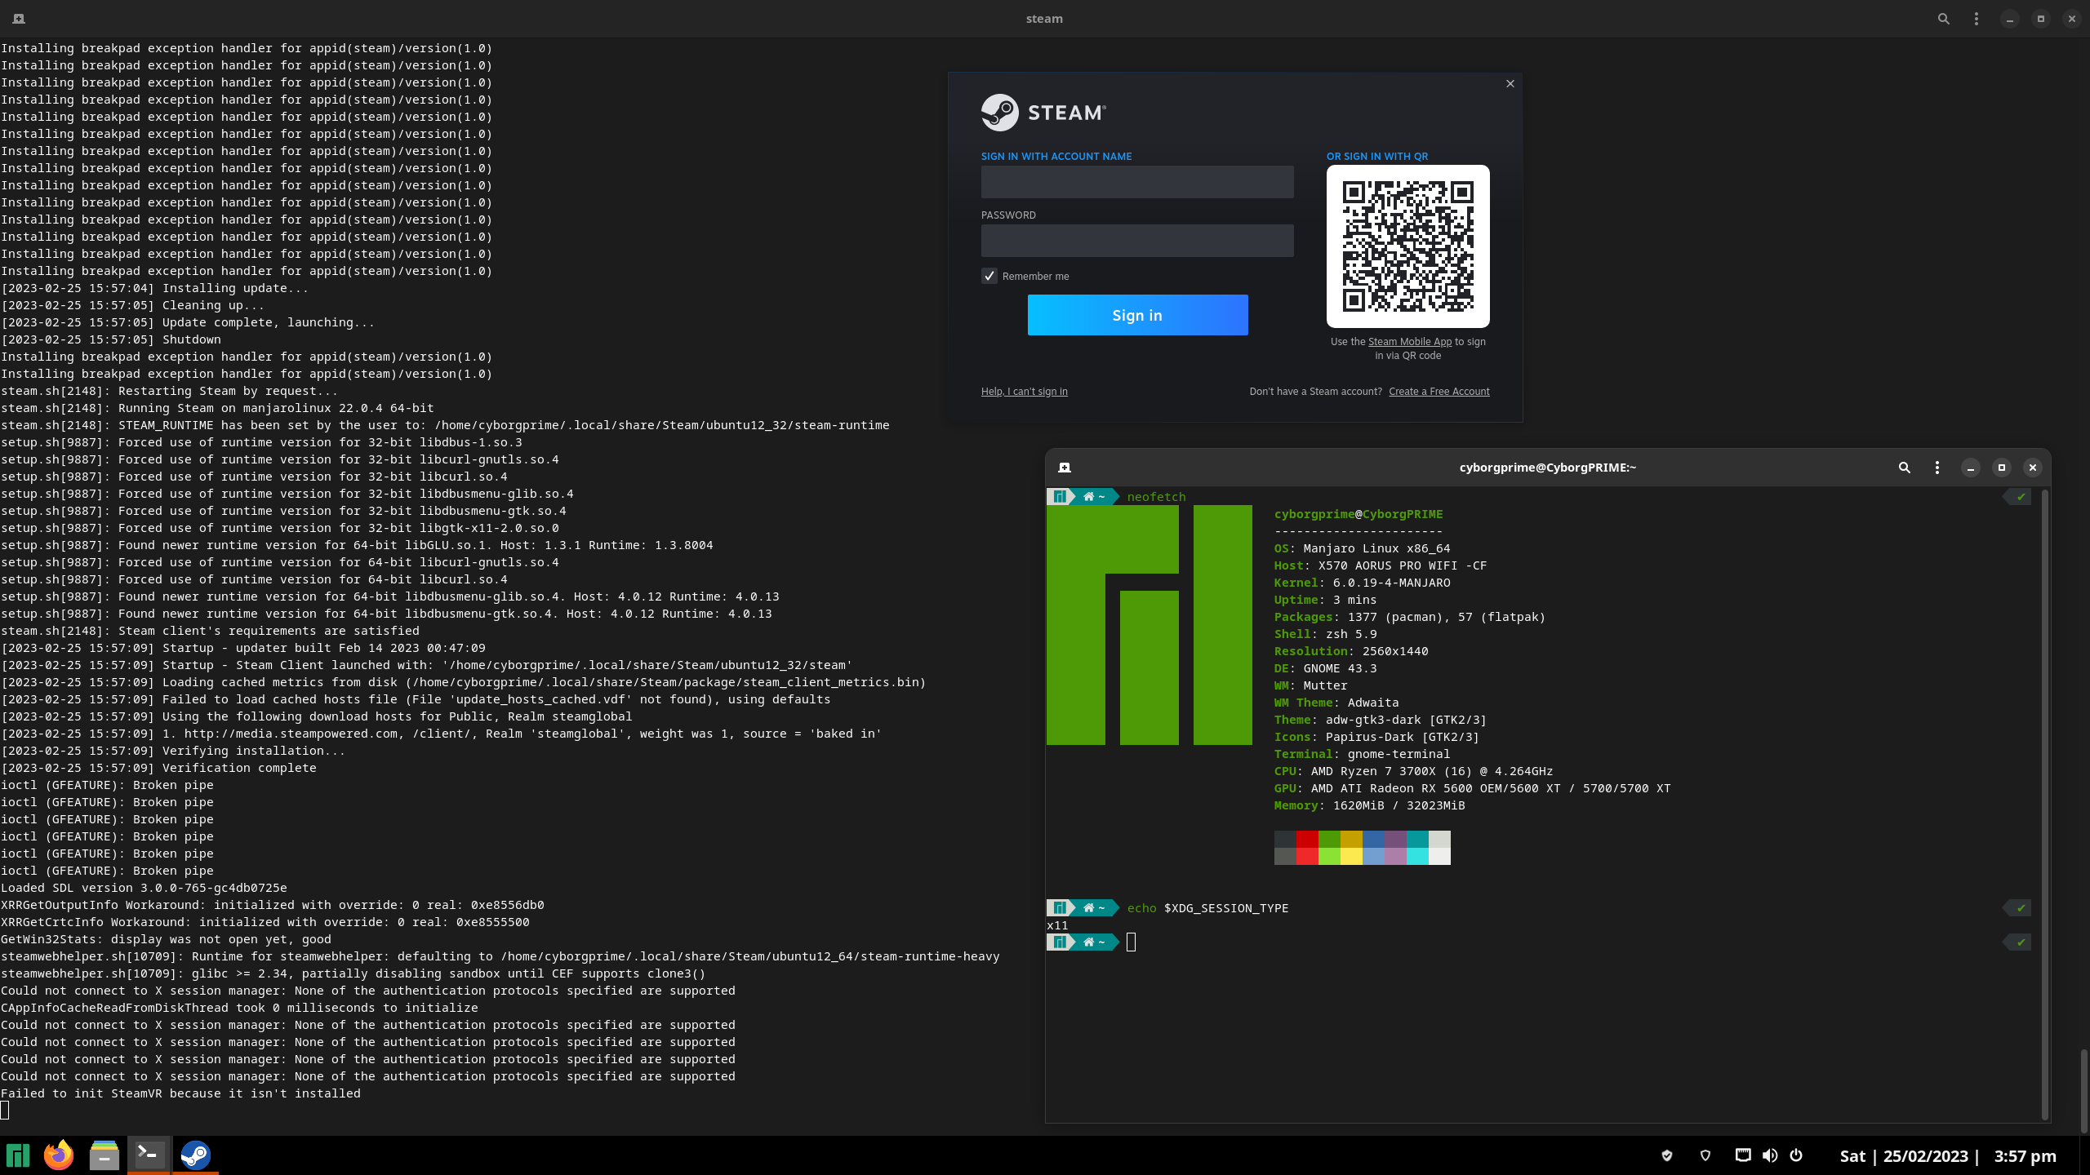Screen dimensions: 2090x1175
Task: Click the Kernel: 6.0.19-4-MANJARO line
Action: (x=1362, y=583)
